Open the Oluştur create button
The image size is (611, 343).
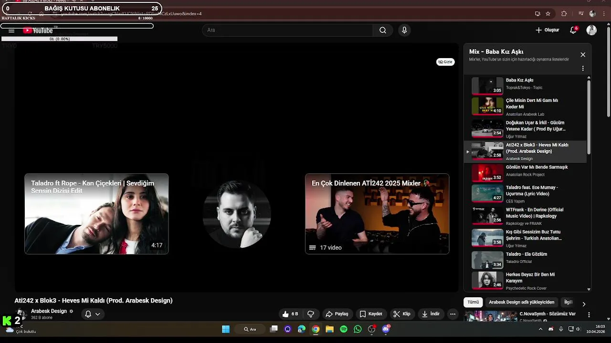[x=547, y=30]
